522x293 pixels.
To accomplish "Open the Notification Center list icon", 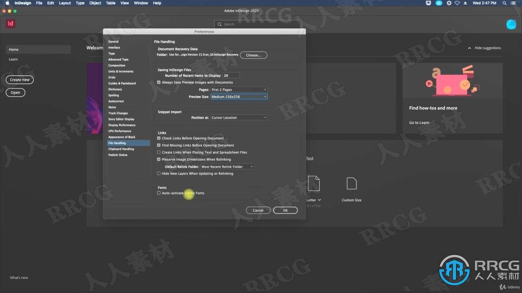I will coord(514,3).
